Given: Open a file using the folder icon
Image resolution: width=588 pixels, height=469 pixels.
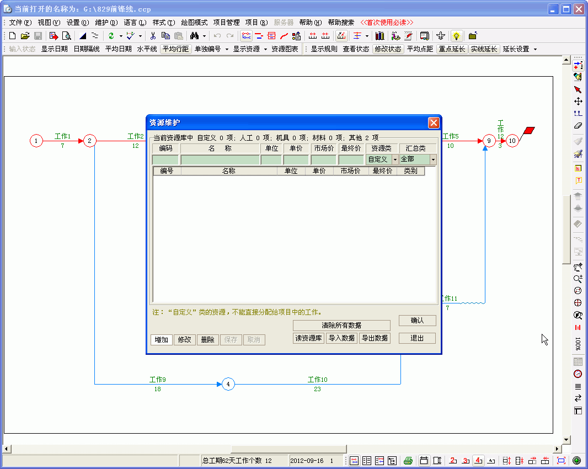Looking at the screenshot, I should 25,36.
